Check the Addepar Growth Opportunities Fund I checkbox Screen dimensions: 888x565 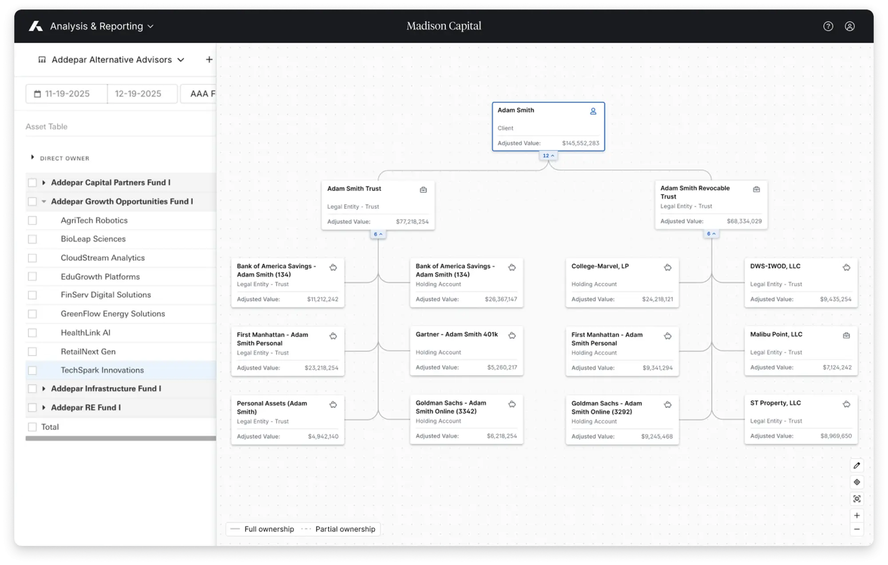click(x=32, y=201)
